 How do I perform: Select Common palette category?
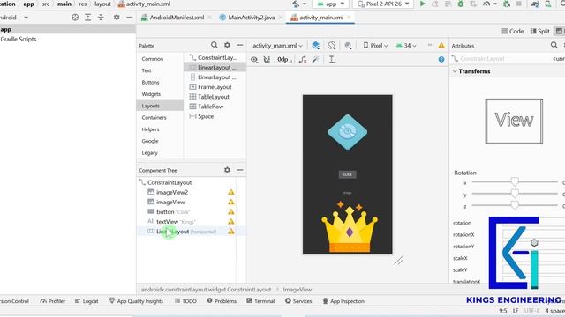(x=153, y=59)
